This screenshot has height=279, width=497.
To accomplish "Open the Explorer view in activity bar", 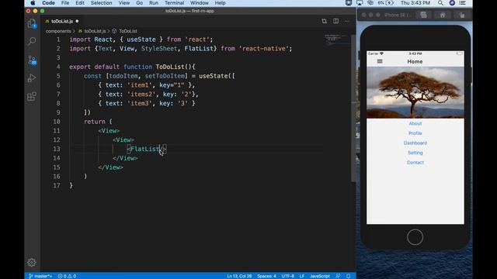I will coord(32,24).
